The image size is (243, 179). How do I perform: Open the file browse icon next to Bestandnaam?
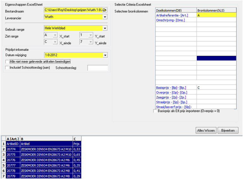[x=105, y=10]
